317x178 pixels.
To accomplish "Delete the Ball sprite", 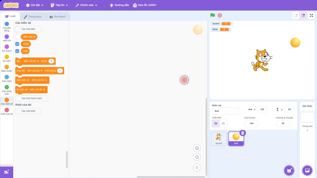I will pyautogui.click(x=243, y=133).
